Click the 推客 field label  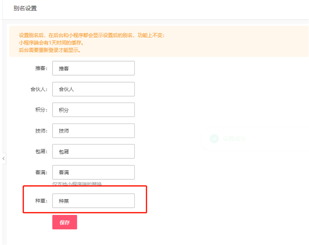tap(41, 68)
